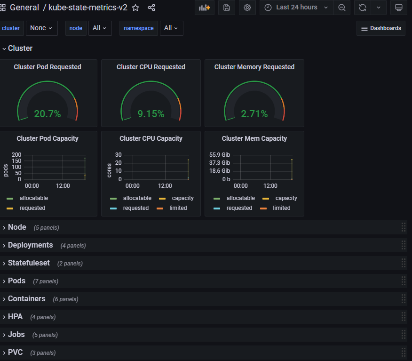This screenshot has height=361, width=412.
Task: Click the node variable label
Action: 76,28
